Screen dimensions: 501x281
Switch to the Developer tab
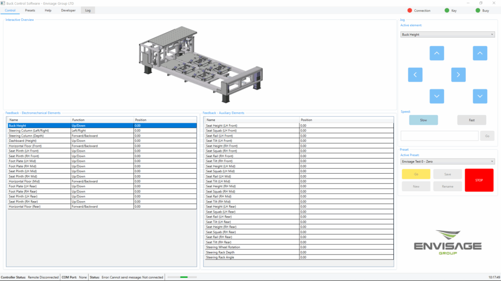(69, 10)
